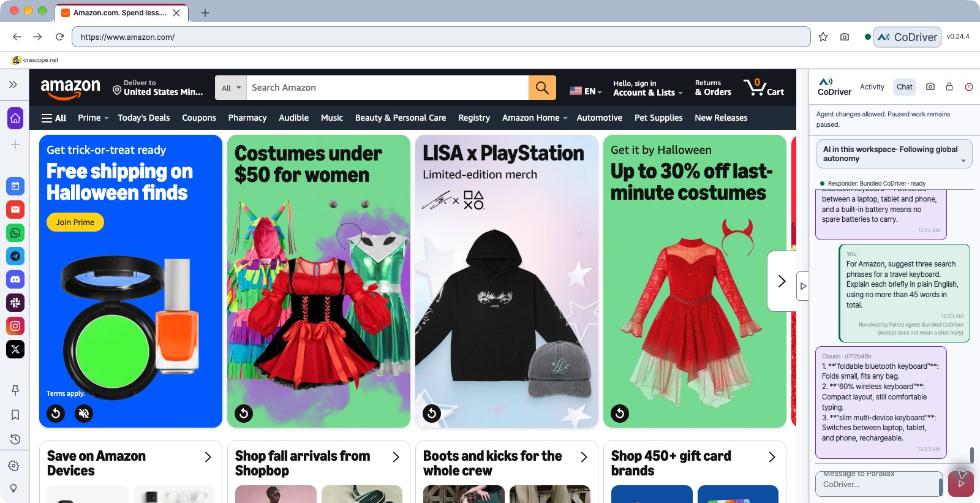Expand the Account & Lists menu
The image size is (980, 503).
click(647, 88)
